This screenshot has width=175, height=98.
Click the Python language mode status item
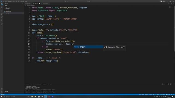coord(157,94)
